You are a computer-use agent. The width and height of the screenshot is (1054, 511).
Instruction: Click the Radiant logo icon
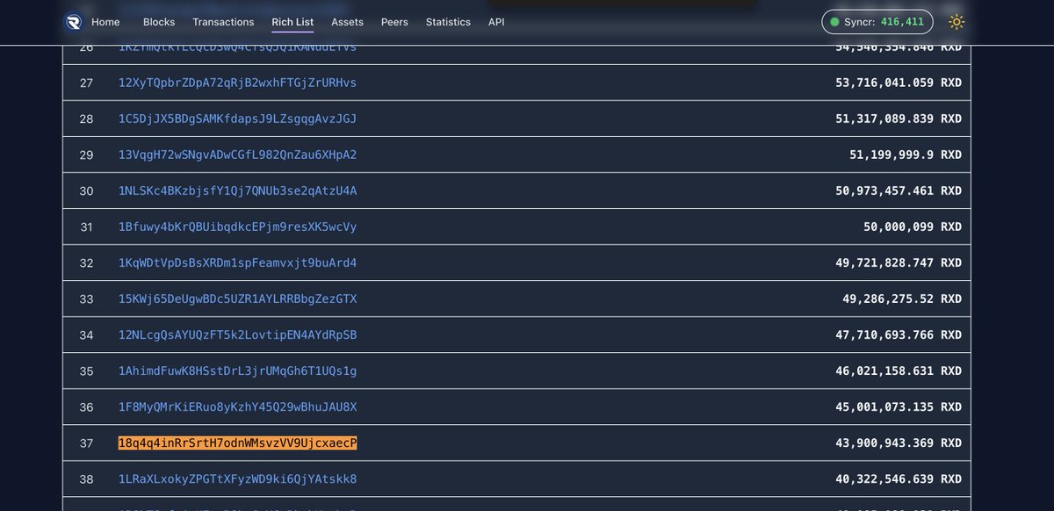(x=73, y=22)
